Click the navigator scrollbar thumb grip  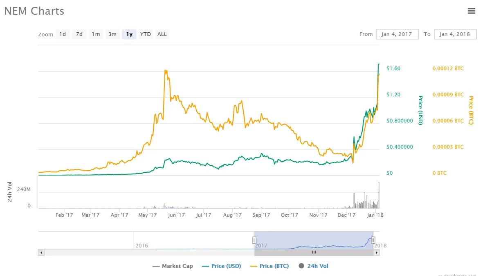click(314, 253)
